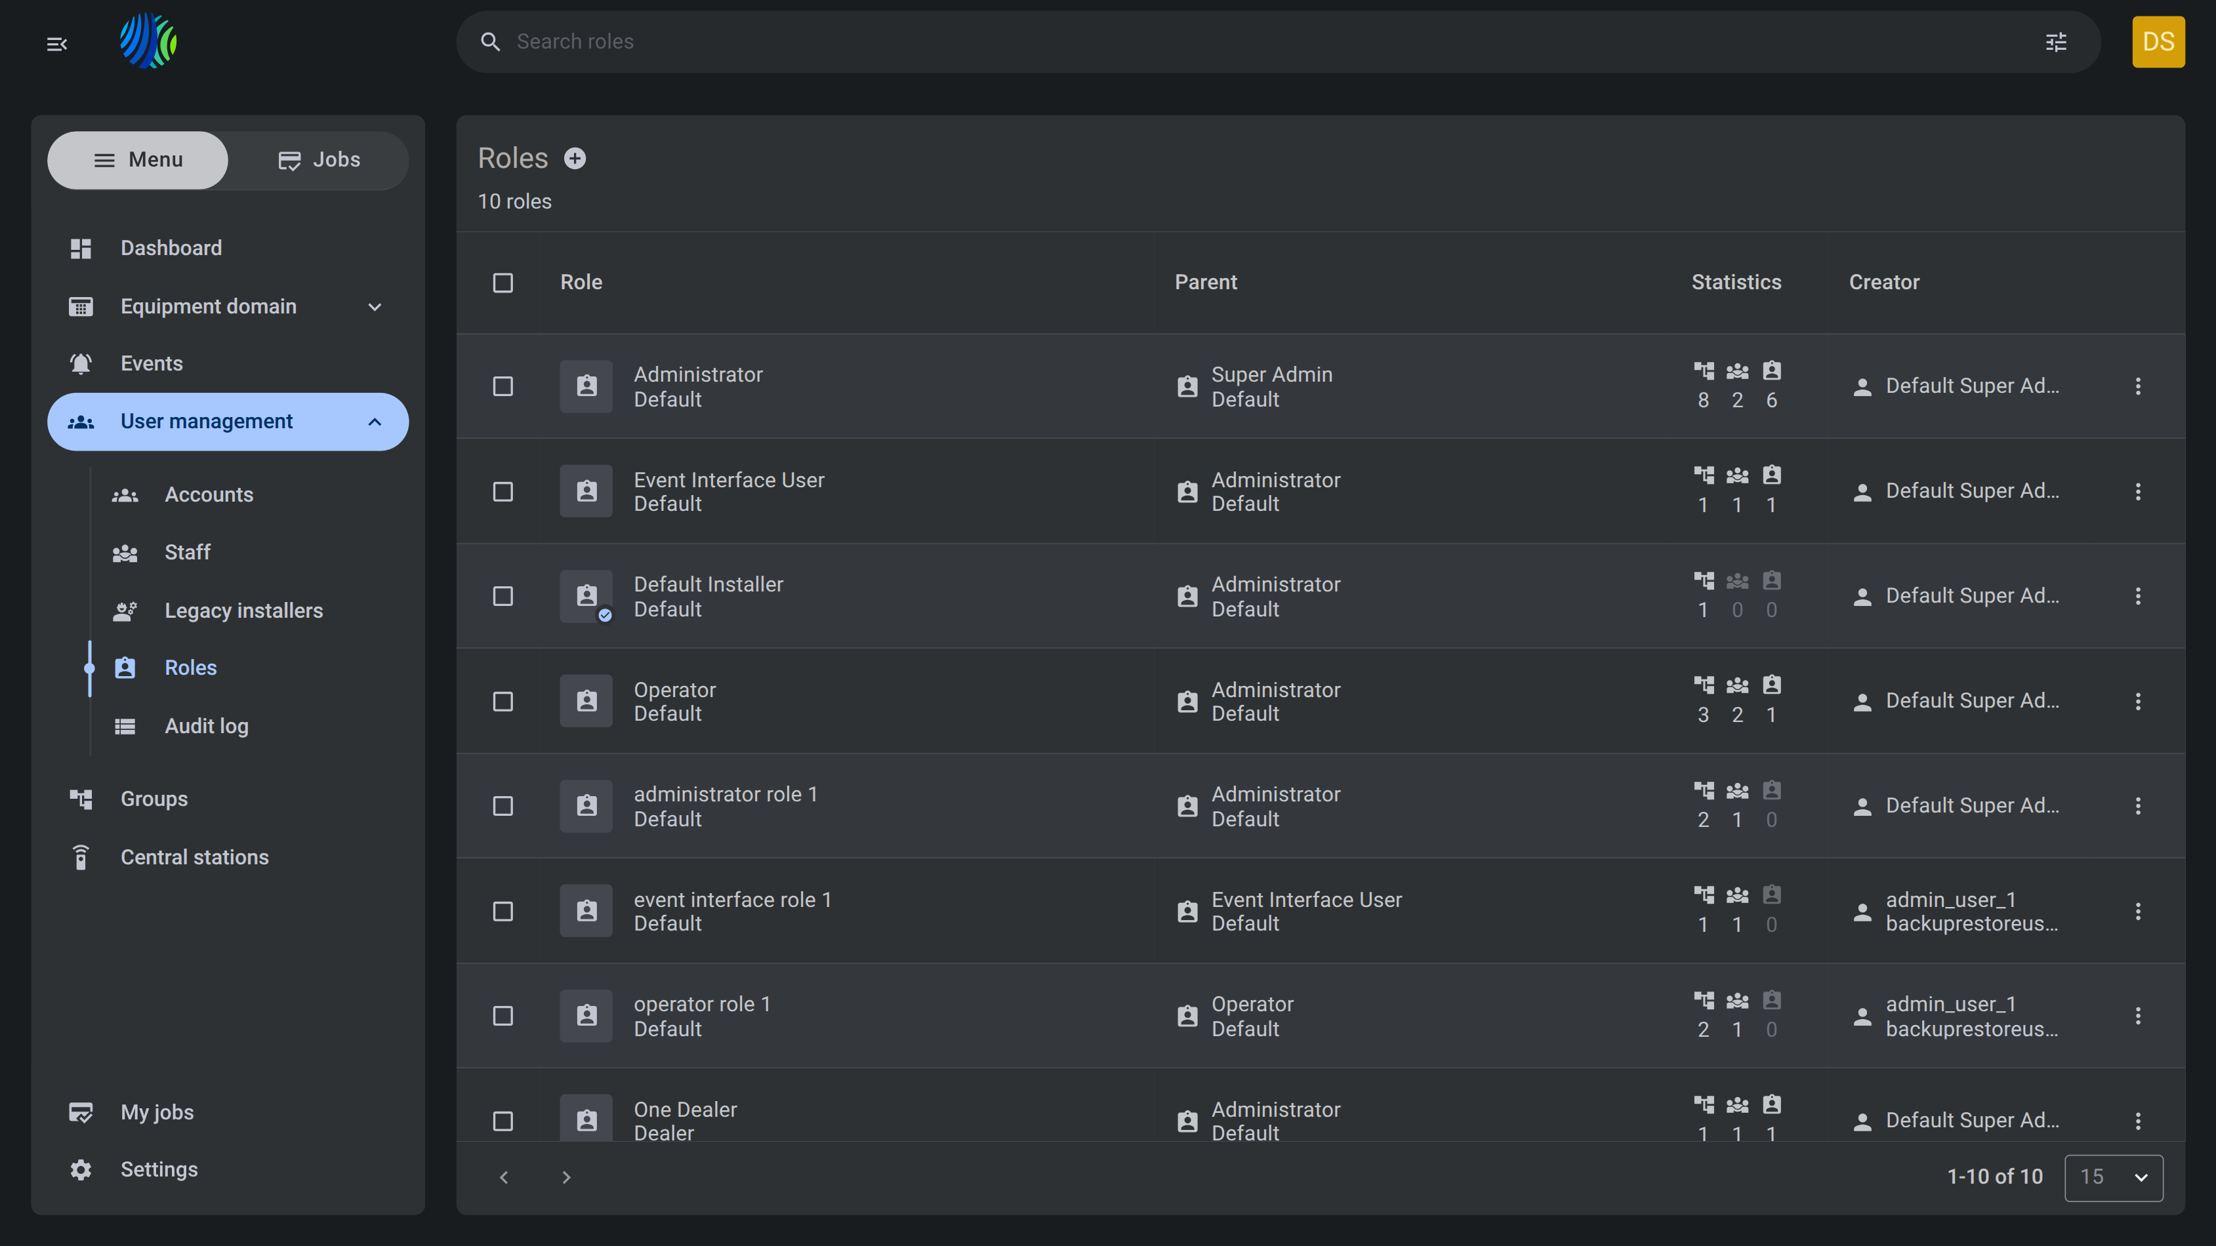Collapse the User management section

click(227, 422)
